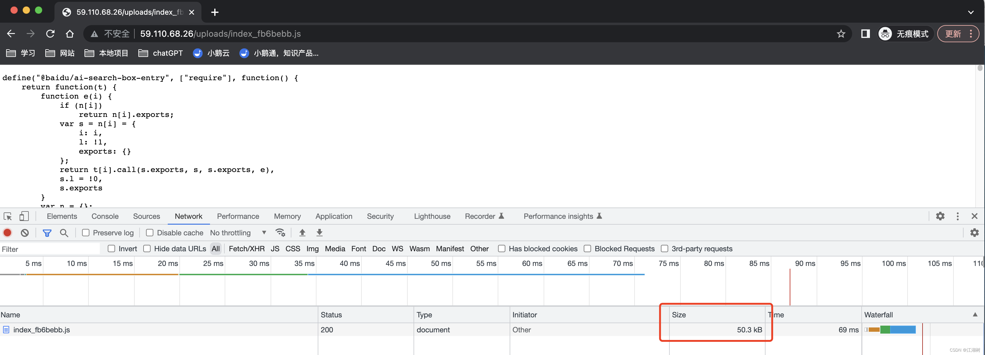
Task: Open a new tab with the plus icon
Action: [x=215, y=12]
